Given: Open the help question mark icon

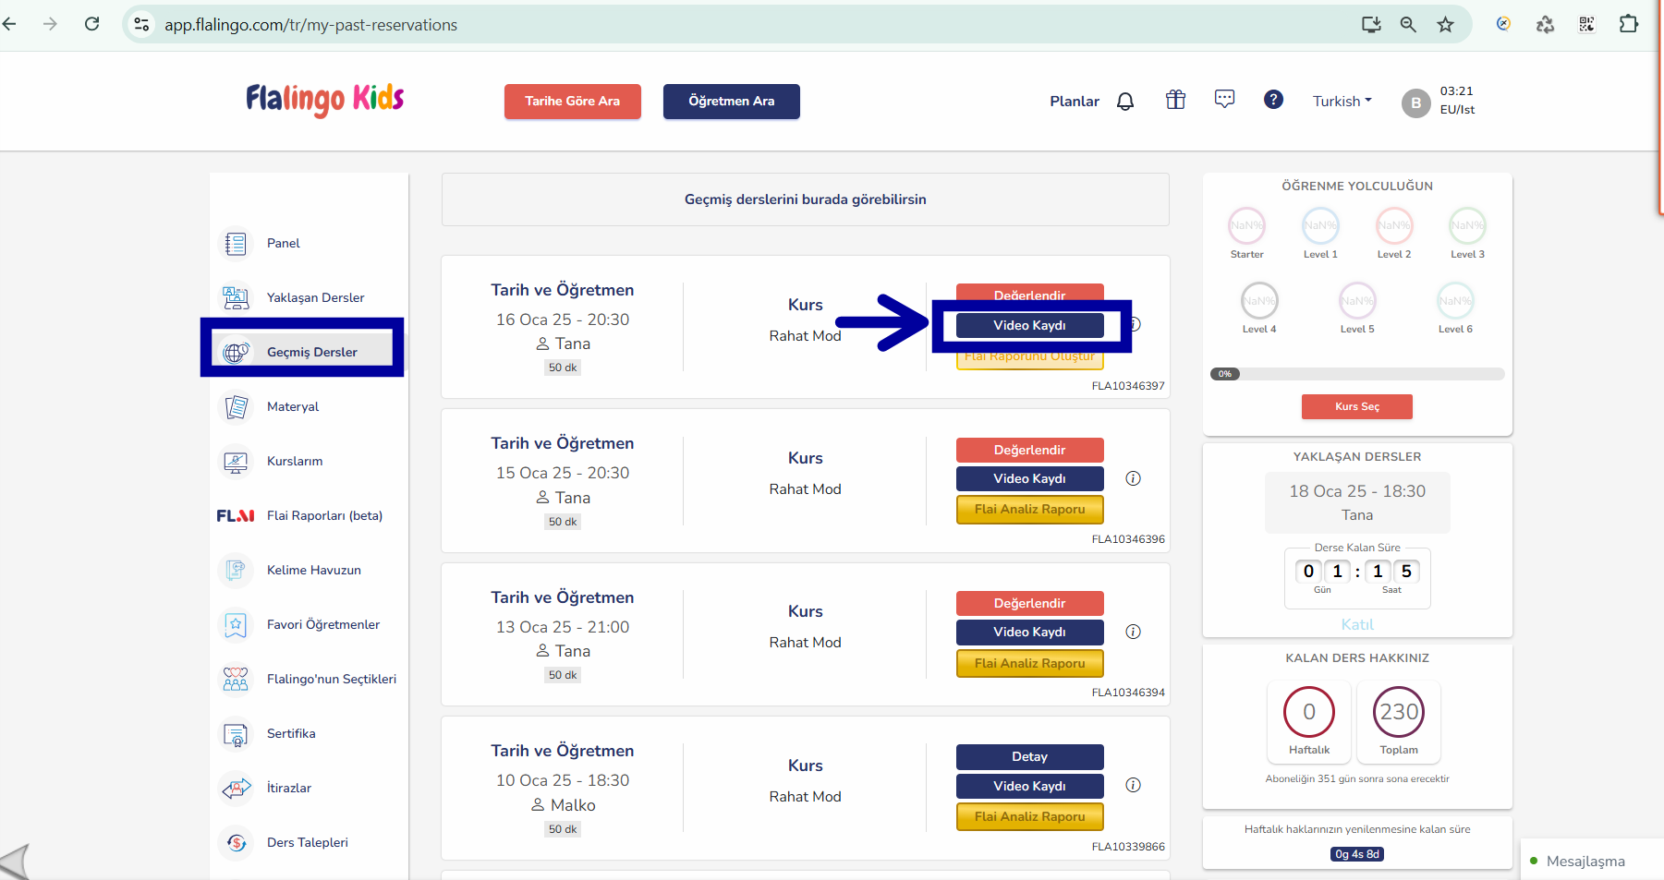Looking at the screenshot, I should pyautogui.click(x=1273, y=100).
